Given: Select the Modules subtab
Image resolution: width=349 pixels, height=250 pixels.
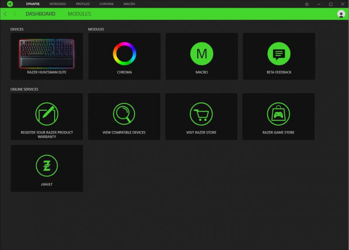Looking at the screenshot, I should (x=79, y=14).
